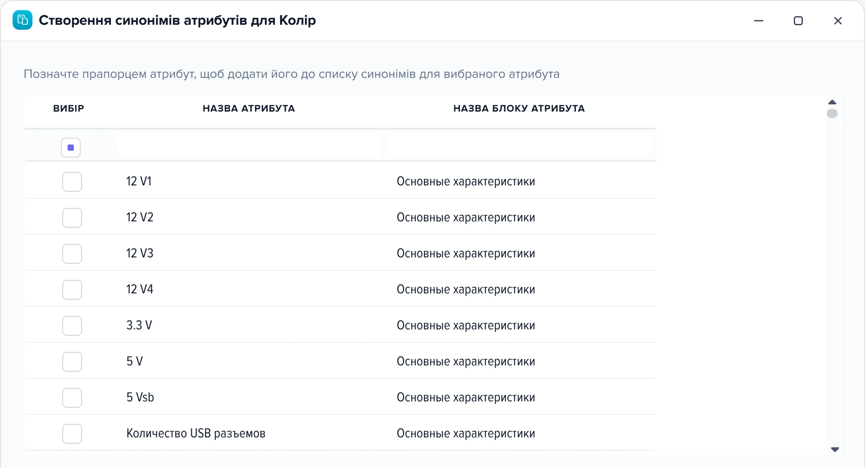Screen dimensions: 865x468
Task: Click the ВИБІР column header
Action: click(68, 108)
